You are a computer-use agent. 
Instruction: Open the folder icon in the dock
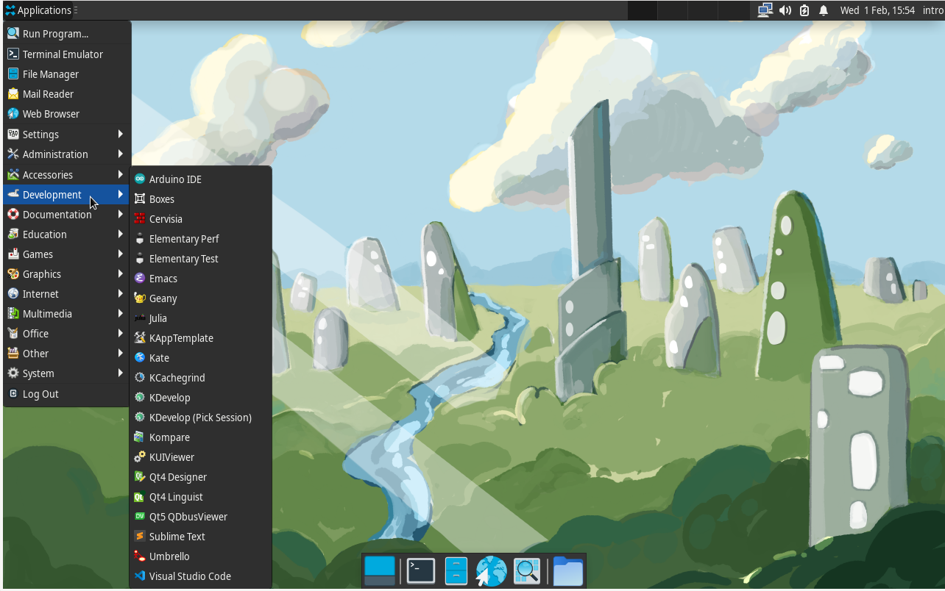coord(568,571)
